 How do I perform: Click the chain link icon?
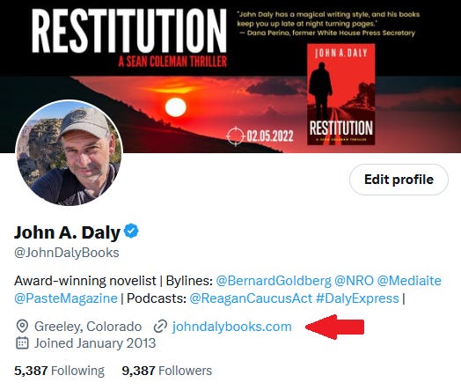point(160,327)
